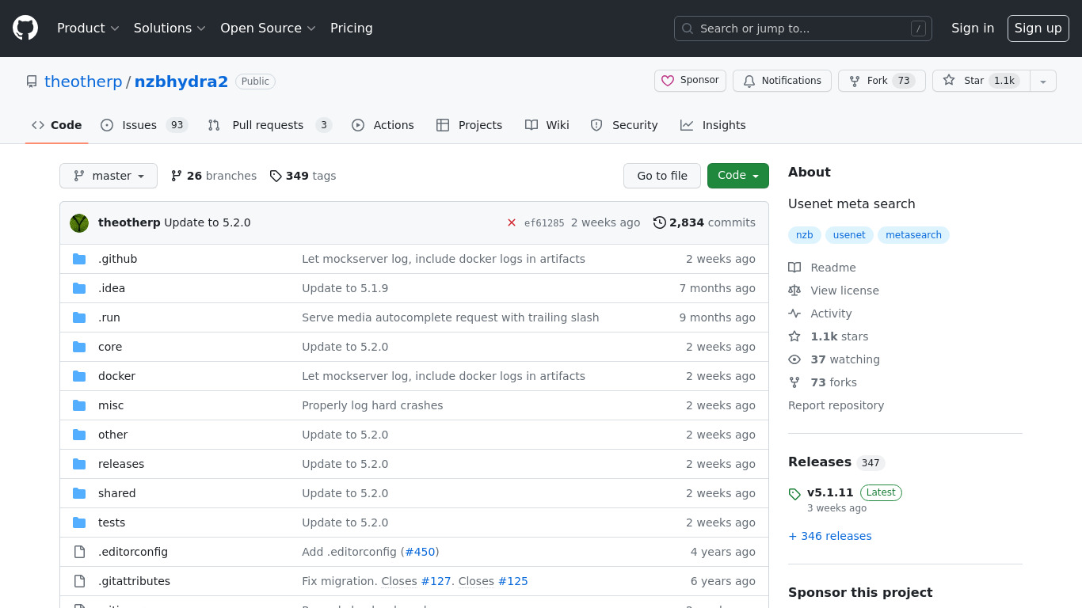This screenshot has width=1082, height=608.
Task: Click the .editorconfig file icon
Action: click(79, 552)
